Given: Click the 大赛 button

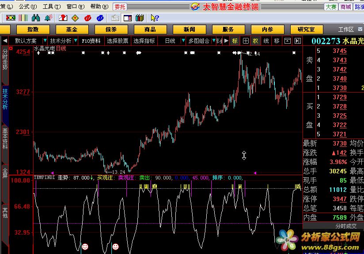Looking at the screenshot, I should pos(331,7).
